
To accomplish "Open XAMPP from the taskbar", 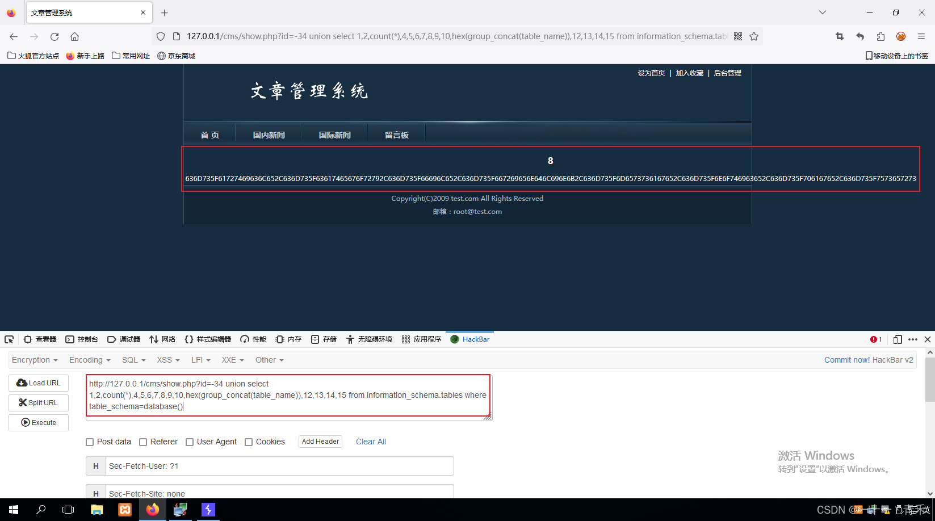I will point(125,510).
